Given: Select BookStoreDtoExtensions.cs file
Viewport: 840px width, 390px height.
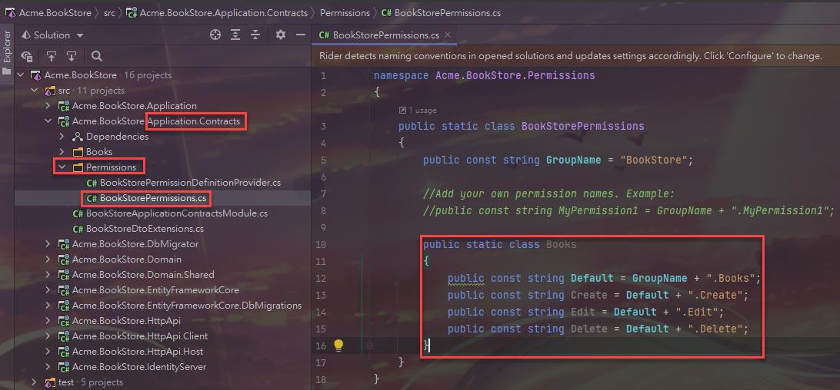Looking at the screenshot, I should click(x=145, y=229).
